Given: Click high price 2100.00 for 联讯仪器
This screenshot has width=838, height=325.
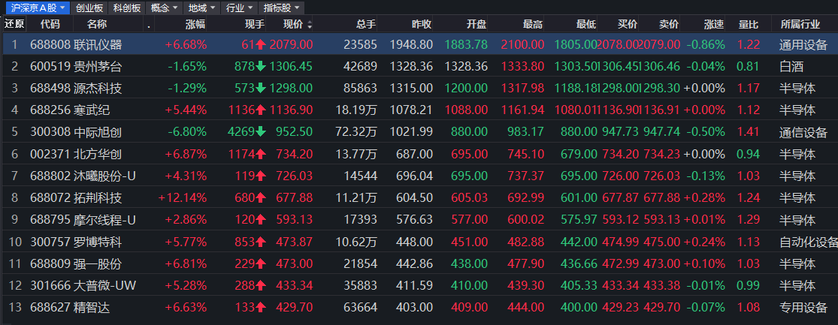Looking at the screenshot, I should 522,45.
